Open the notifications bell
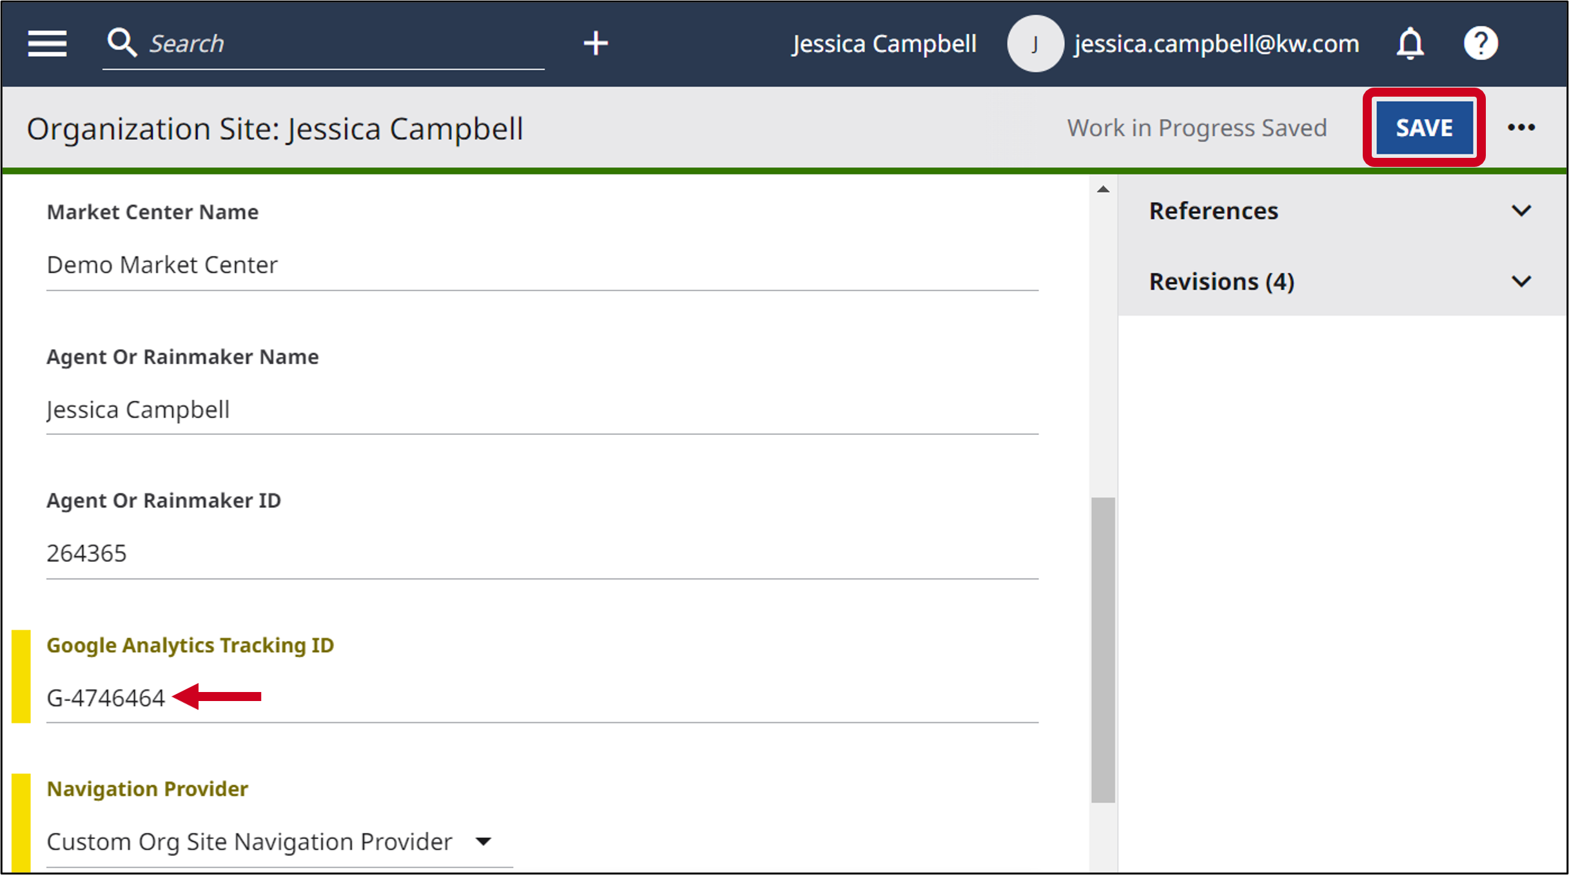This screenshot has height=875, width=1569. tap(1410, 43)
